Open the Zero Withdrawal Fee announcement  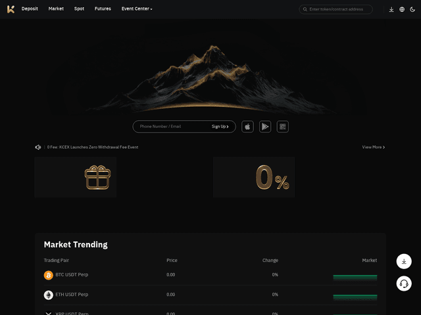[93, 147]
